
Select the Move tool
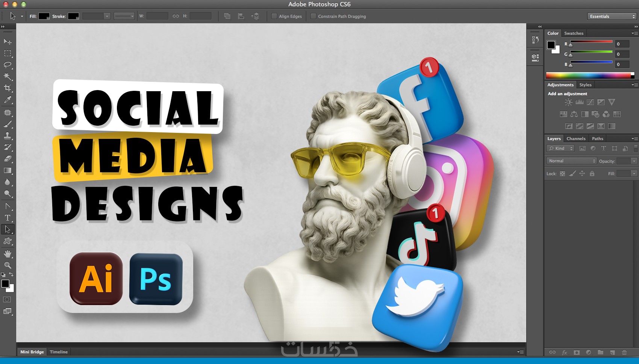point(8,42)
